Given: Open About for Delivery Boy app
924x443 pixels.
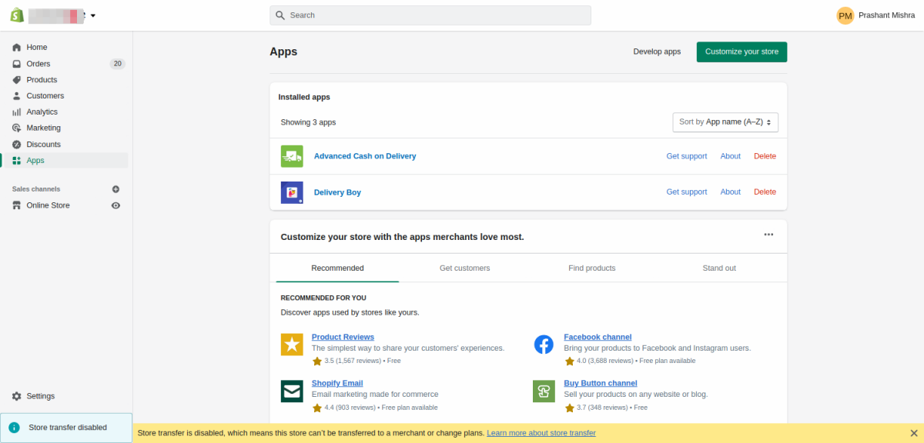Looking at the screenshot, I should pyautogui.click(x=730, y=192).
